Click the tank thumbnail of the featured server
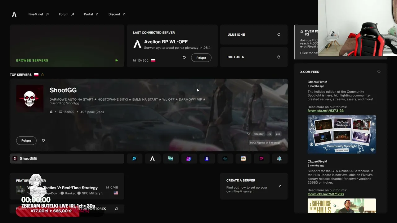This screenshot has width=397, height=223. (20, 190)
